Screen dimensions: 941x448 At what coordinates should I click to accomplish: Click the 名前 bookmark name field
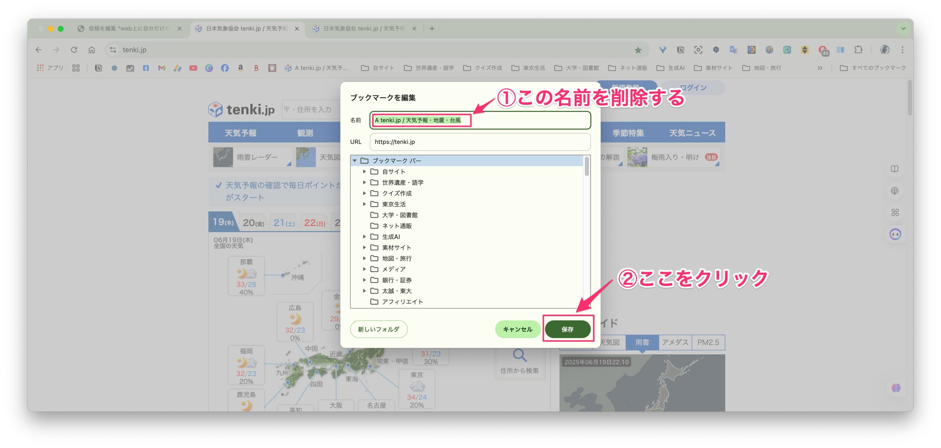click(x=480, y=120)
